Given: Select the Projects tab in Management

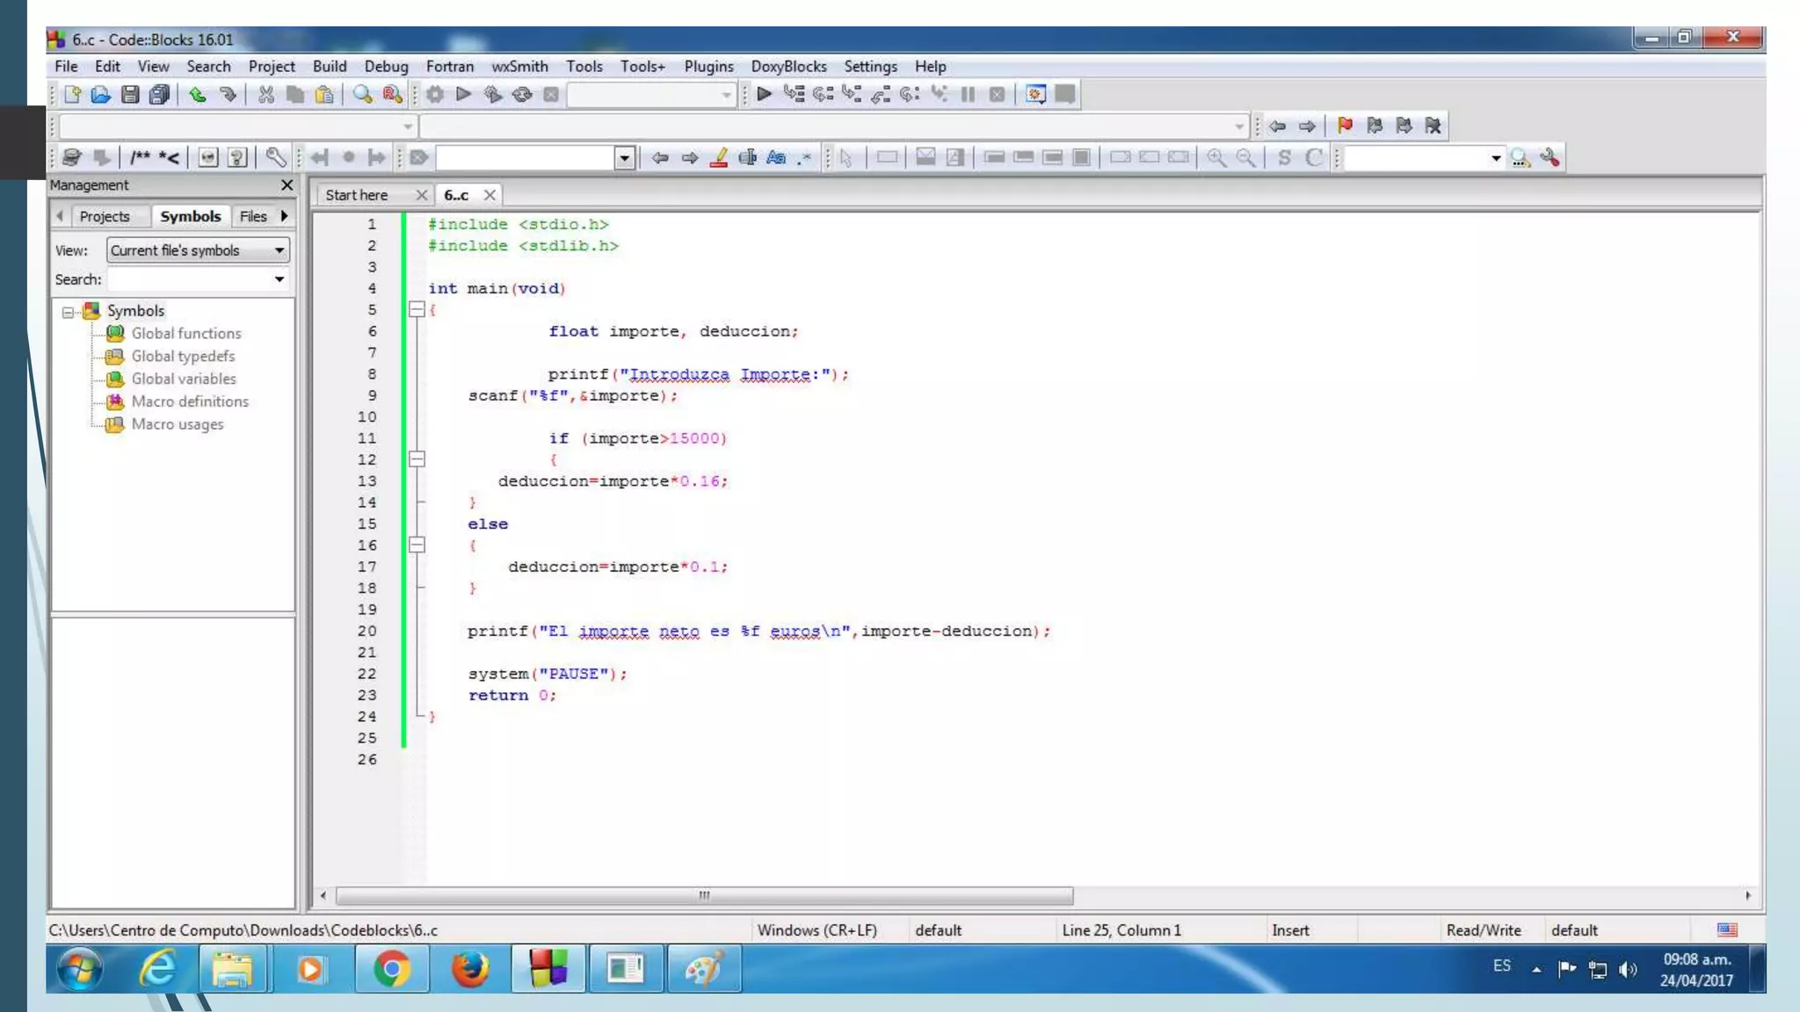Looking at the screenshot, I should pyautogui.click(x=104, y=216).
